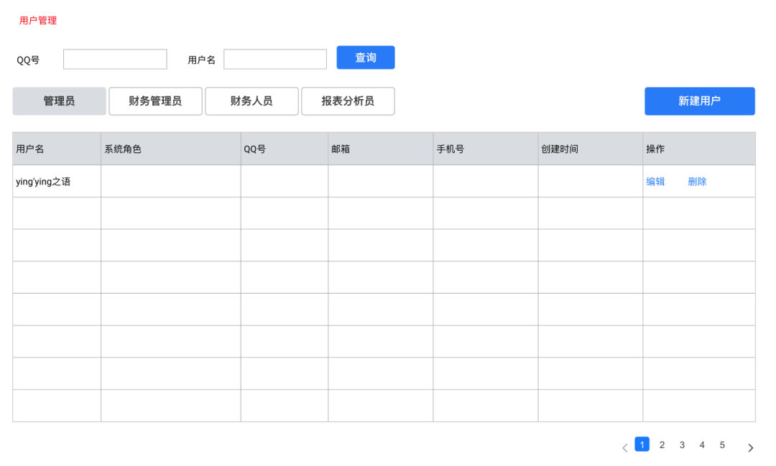Open the 财务人员 tab
Screen dimensions: 776x466
click(251, 101)
